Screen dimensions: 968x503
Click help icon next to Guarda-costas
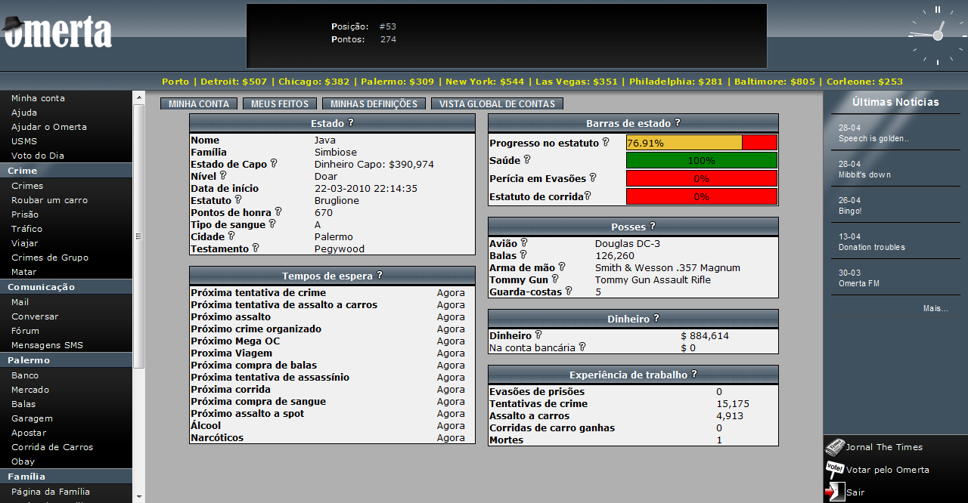coord(569,292)
